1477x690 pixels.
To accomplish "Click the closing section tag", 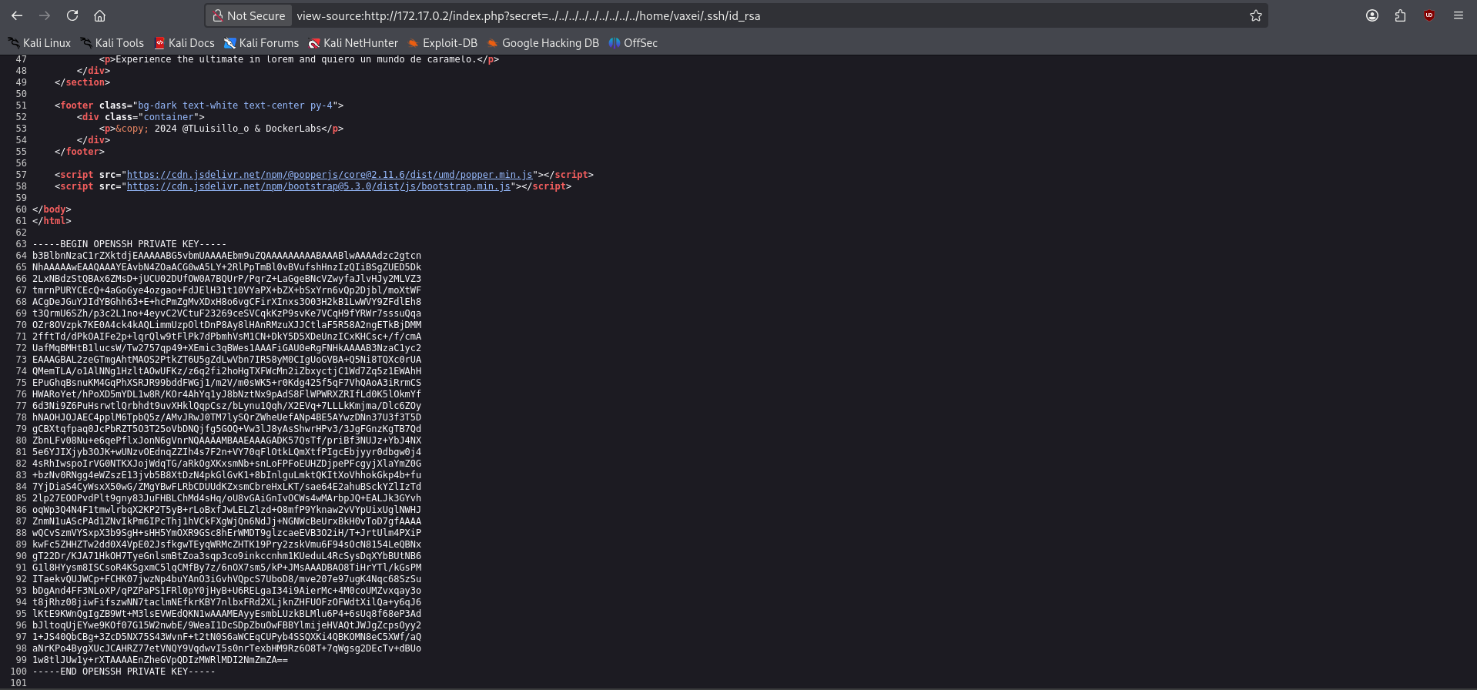I will tap(82, 82).
